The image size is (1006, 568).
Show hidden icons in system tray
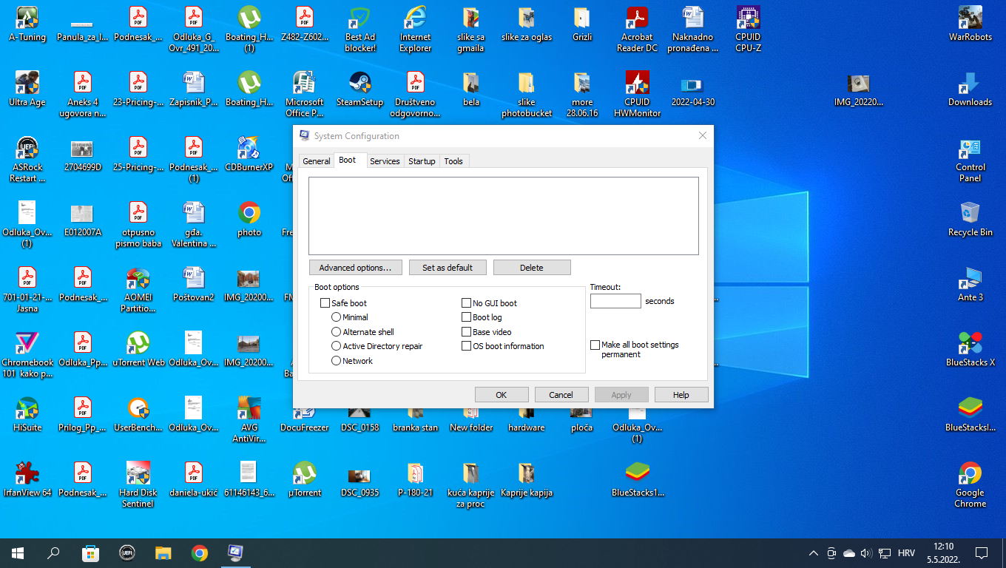point(813,553)
